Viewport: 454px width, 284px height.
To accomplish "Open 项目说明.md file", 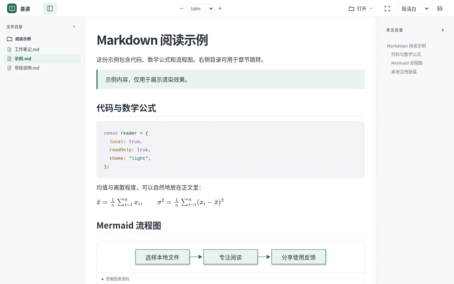I will [42, 68].
